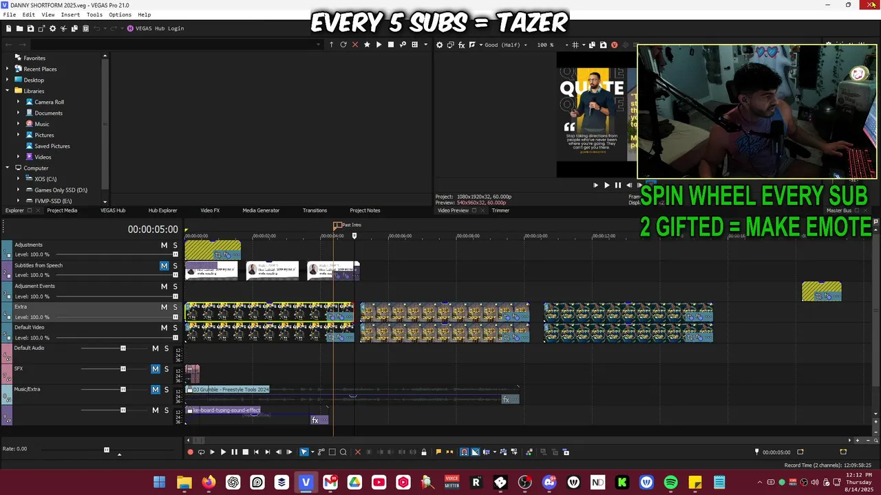Open Video Output FX button
The width and height of the screenshot is (881, 495).
click(462, 45)
